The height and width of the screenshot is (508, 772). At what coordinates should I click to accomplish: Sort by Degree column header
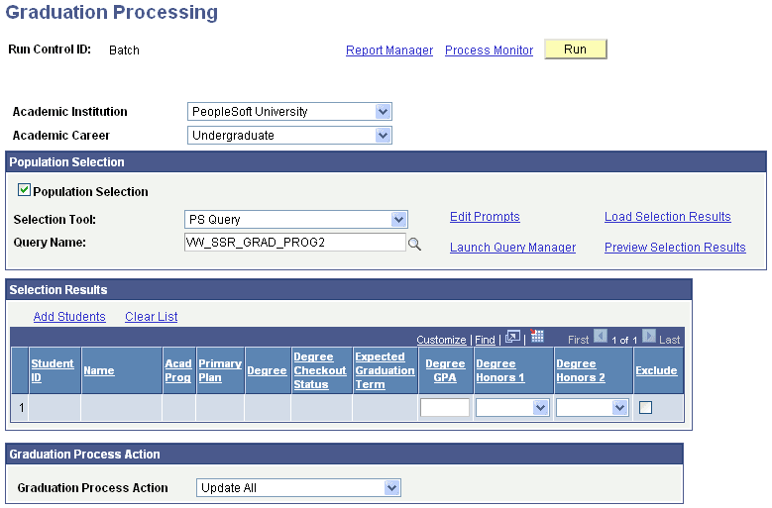[x=267, y=370]
